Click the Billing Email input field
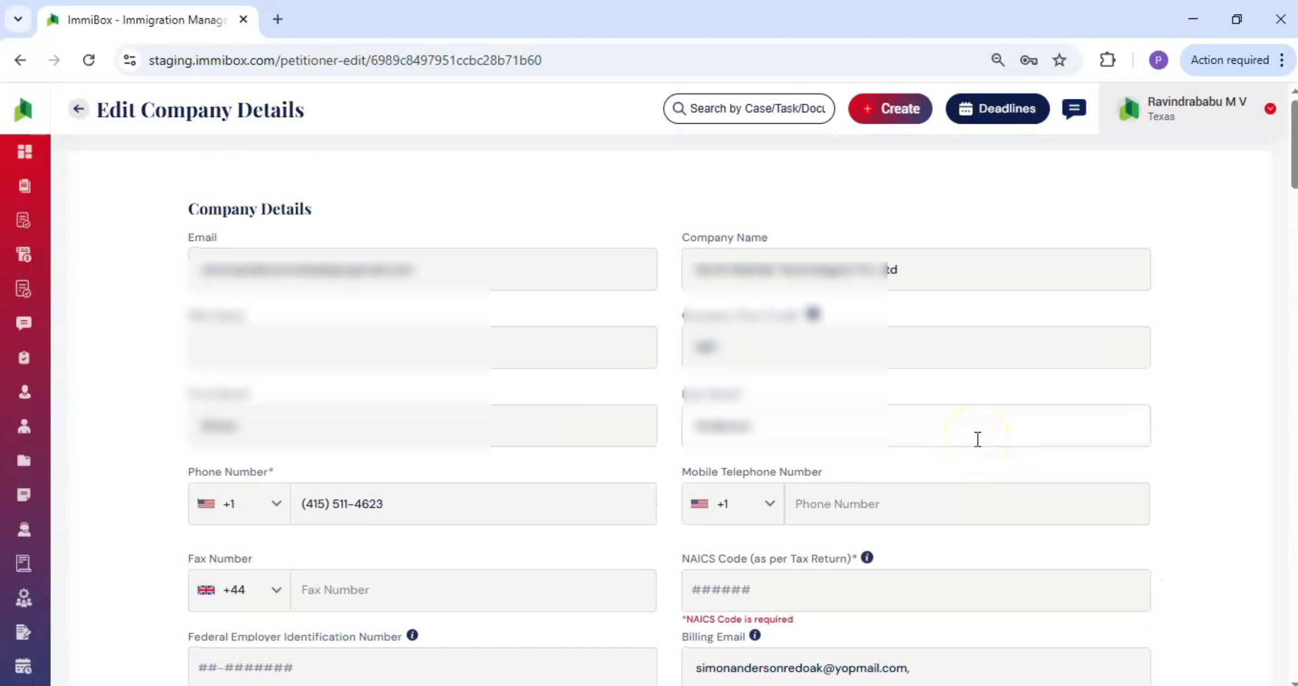 (916, 667)
